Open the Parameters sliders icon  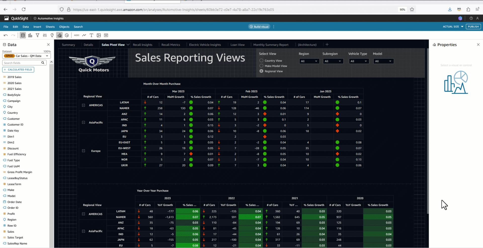pyautogui.click(x=45, y=35)
